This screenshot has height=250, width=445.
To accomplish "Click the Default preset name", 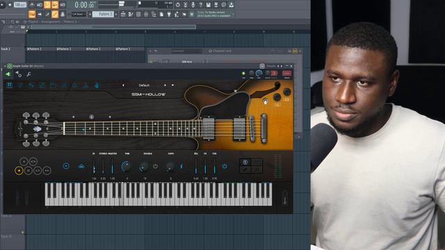I will pyautogui.click(x=144, y=85).
